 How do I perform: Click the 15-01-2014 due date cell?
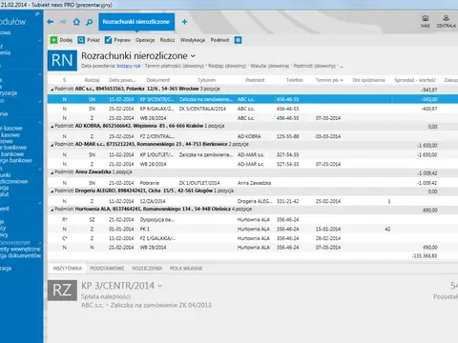328,229
